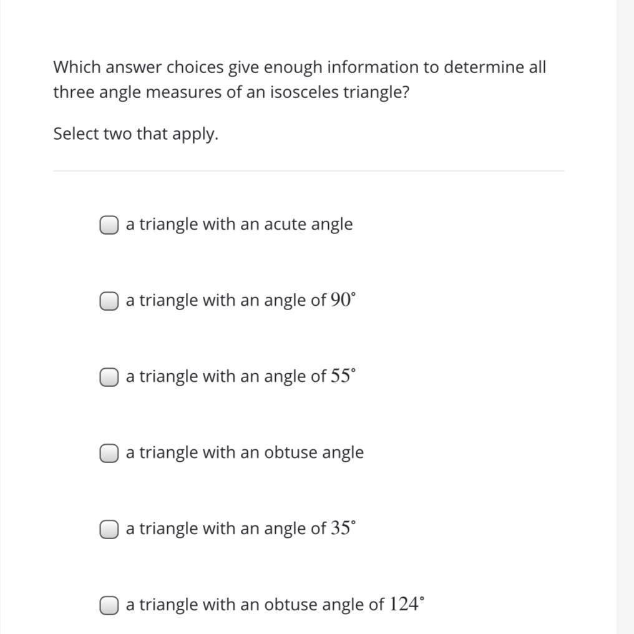Screen dimensions: 634x634
Task: Click the 124° math value
Action: pos(406,604)
